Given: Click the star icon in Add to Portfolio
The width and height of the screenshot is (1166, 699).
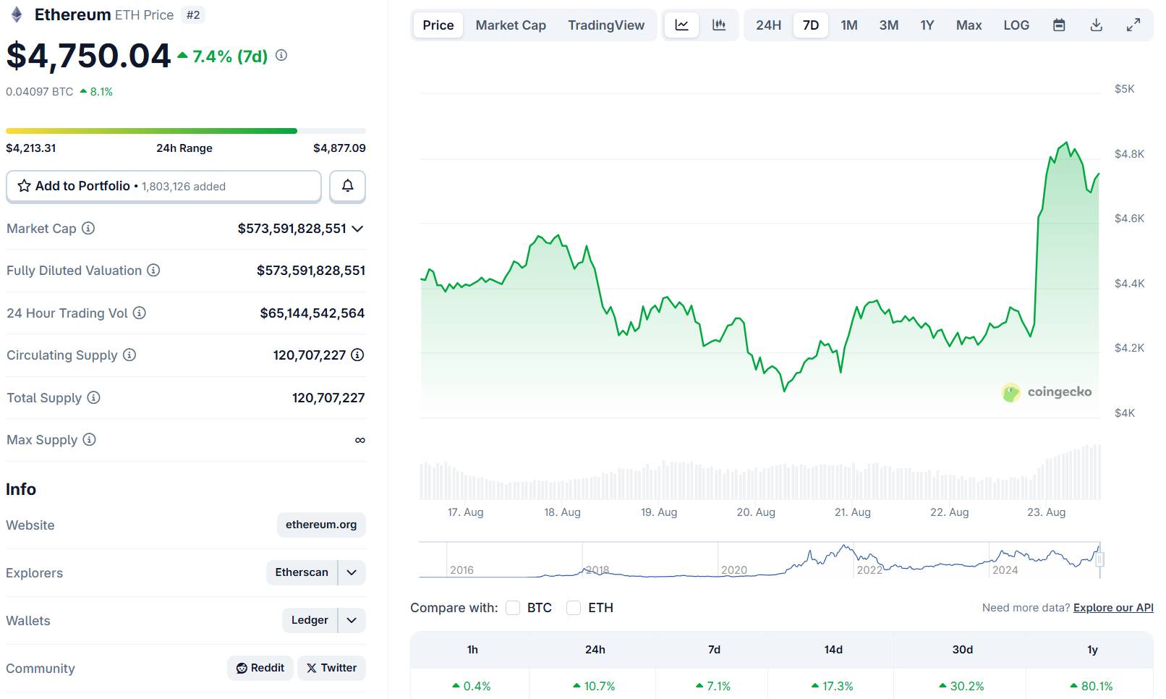Looking at the screenshot, I should point(24,186).
